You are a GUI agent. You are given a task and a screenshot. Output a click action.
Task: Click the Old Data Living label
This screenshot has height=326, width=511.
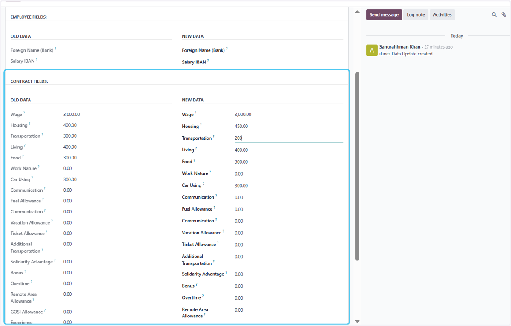click(x=17, y=147)
